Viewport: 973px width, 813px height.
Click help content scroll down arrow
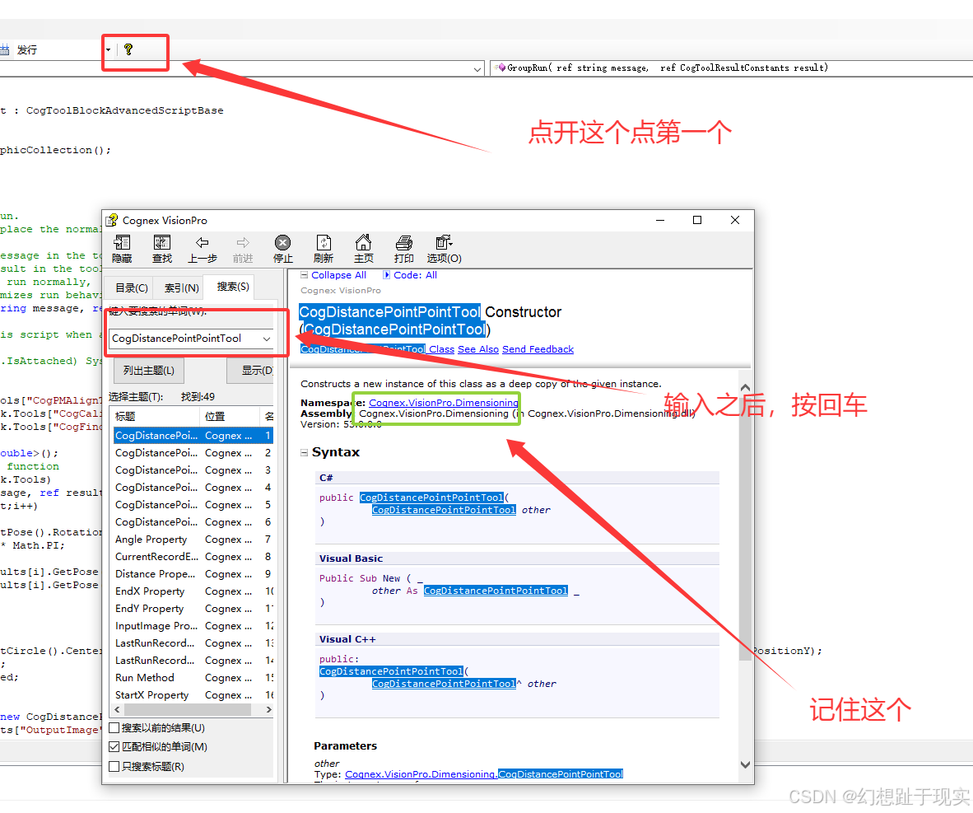click(745, 765)
